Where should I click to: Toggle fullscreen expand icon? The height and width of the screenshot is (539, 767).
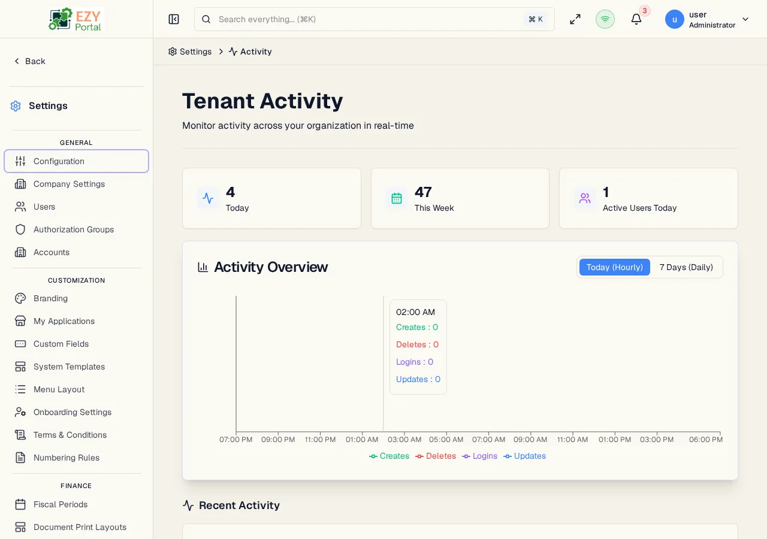[x=575, y=19]
